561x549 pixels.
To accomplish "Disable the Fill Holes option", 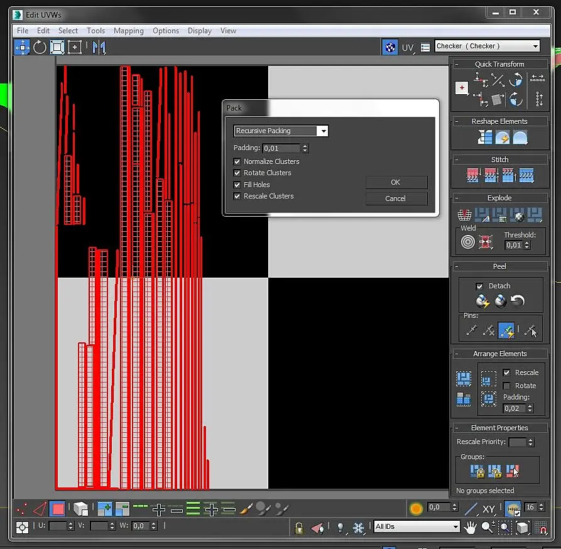I will coord(237,185).
